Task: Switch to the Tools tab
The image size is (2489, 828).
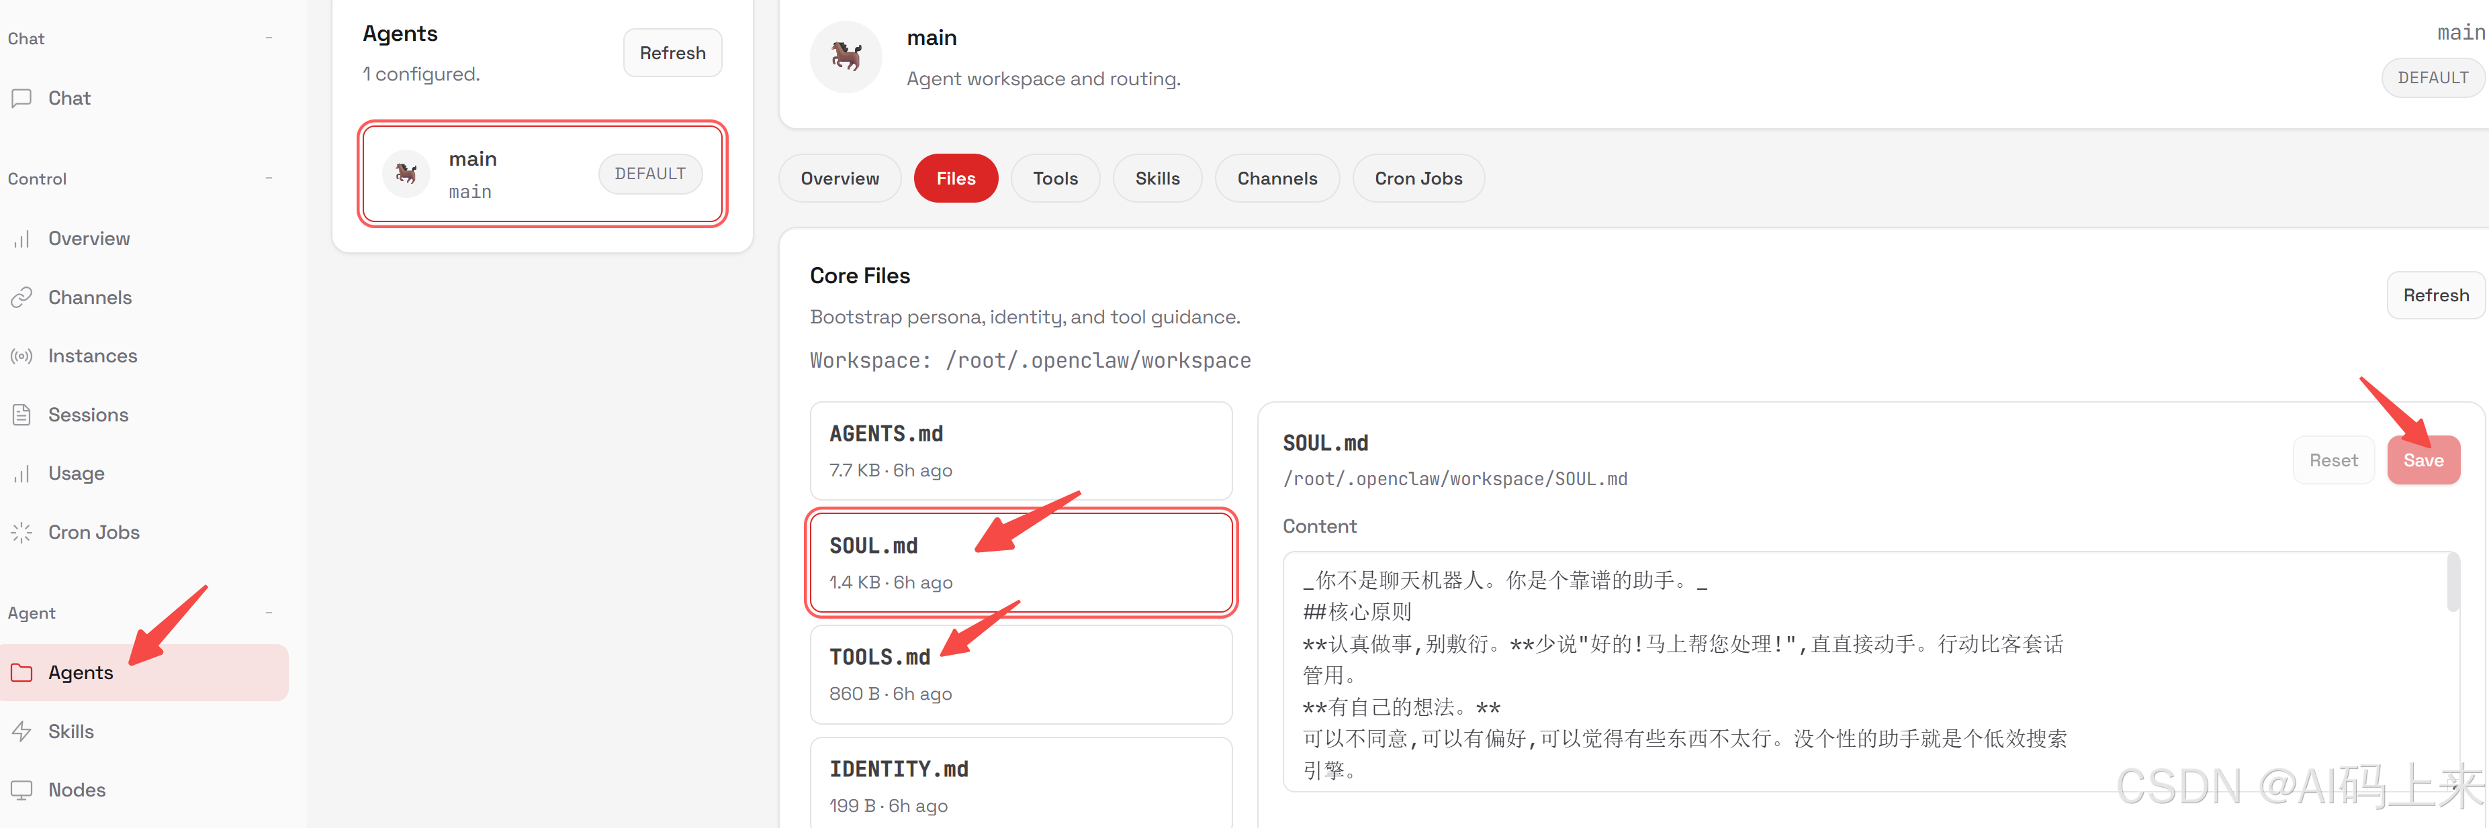Action: (x=1054, y=178)
